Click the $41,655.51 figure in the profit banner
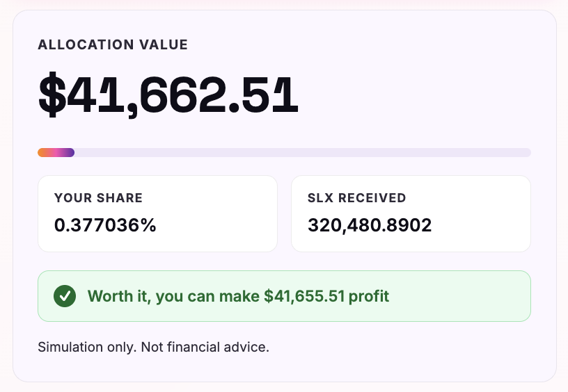This screenshot has width=568, height=392. [305, 296]
